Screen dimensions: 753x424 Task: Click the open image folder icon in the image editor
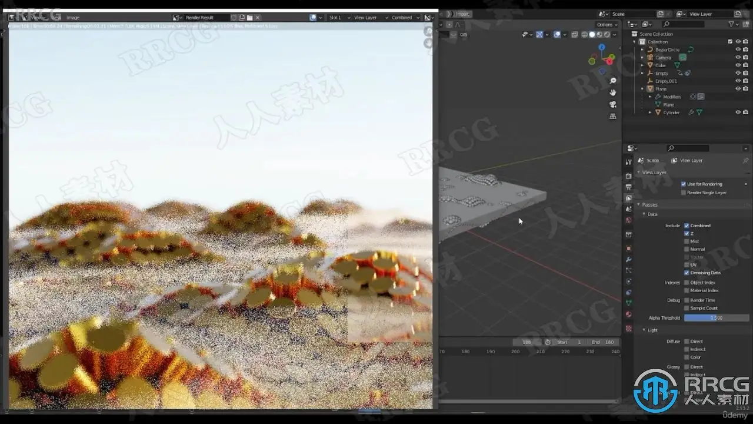click(249, 18)
